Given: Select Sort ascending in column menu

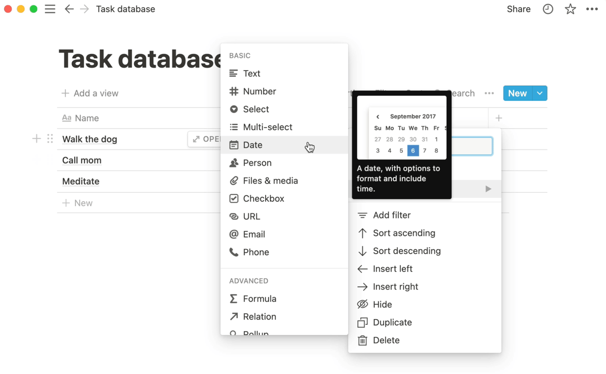Looking at the screenshot, I should (x=404, y=233).
